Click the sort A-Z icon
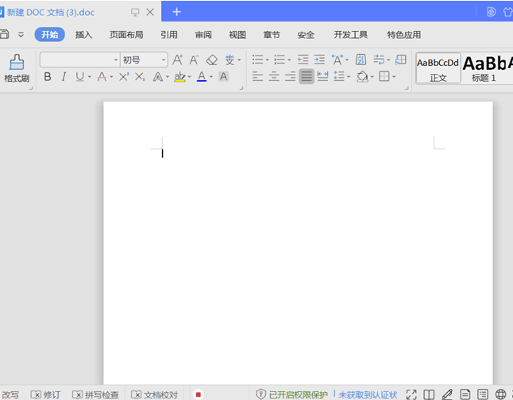The width and height of the screenshot is (513, 400). [x=361, y=60]
